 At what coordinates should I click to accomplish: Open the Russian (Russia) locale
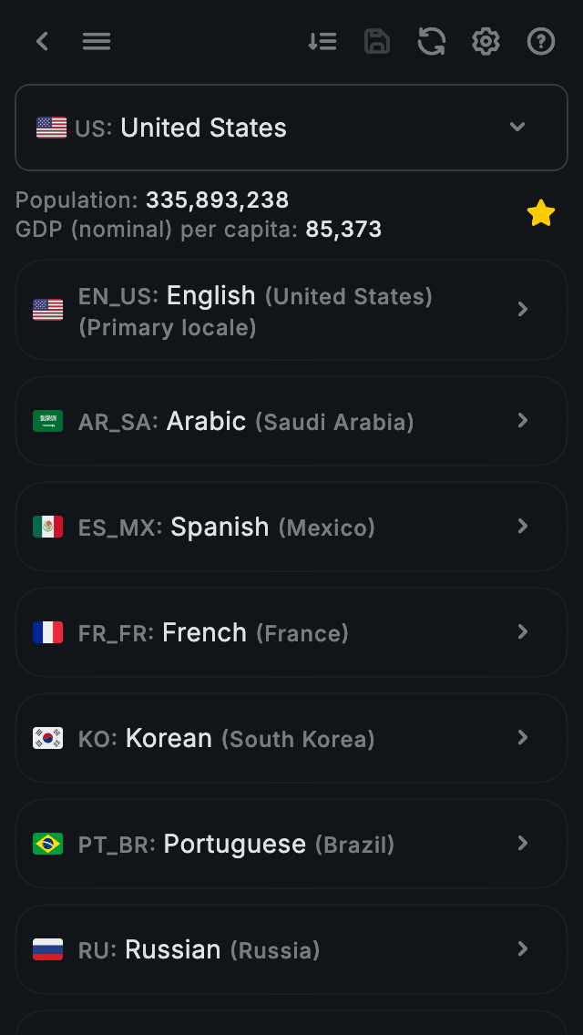click(x=291, y=949)
